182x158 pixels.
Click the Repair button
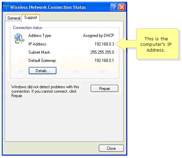104,88
